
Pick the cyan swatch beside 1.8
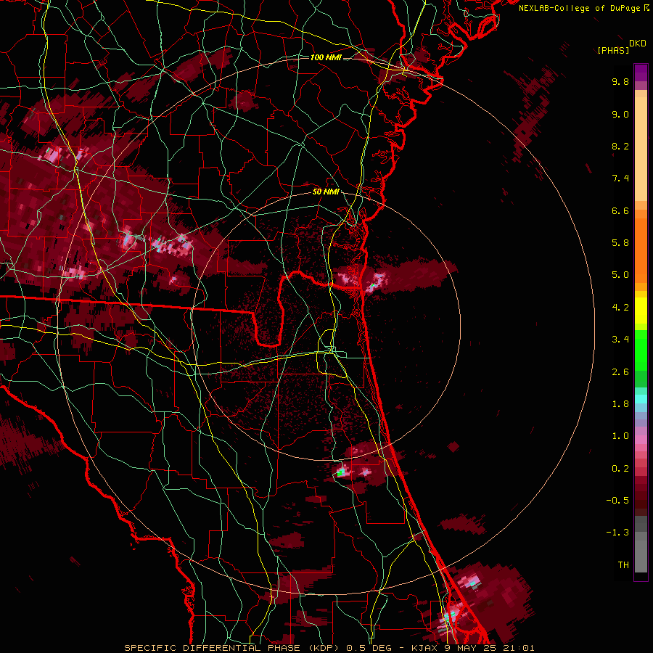tap(641, 399)
